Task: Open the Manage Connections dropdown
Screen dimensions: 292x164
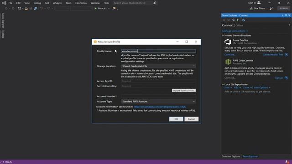Action: [235, 31]
